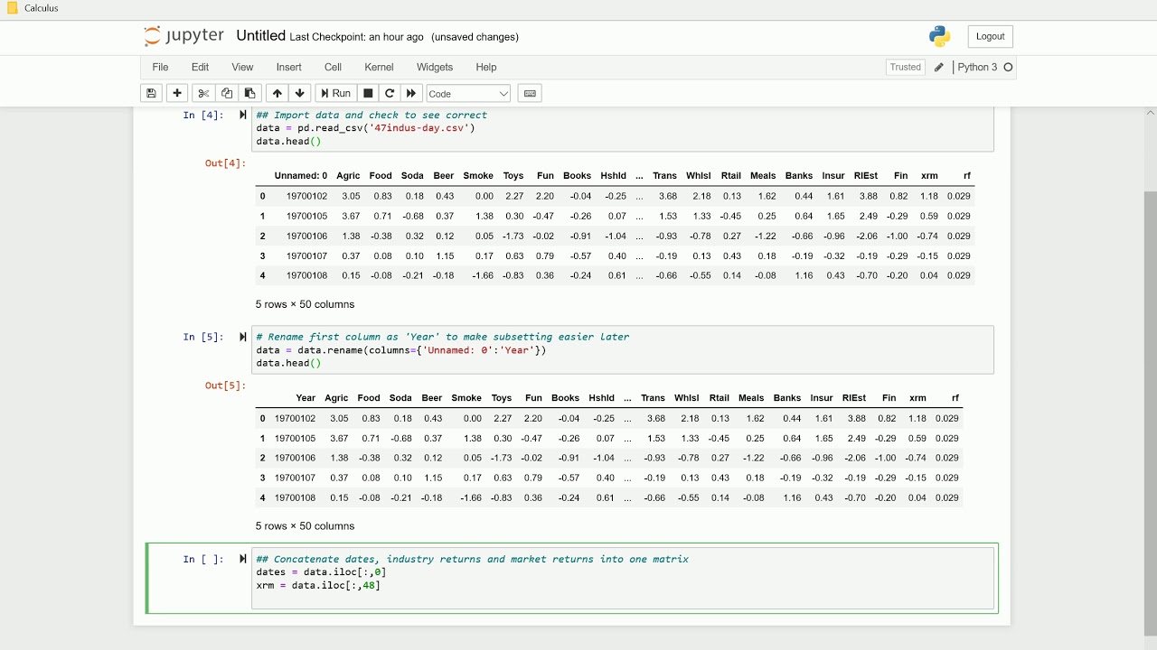This screenshot has height=650, width=1157.
Task: Click into the In [4] code cell
Action: pyautogui.click(x=623, y=128)
